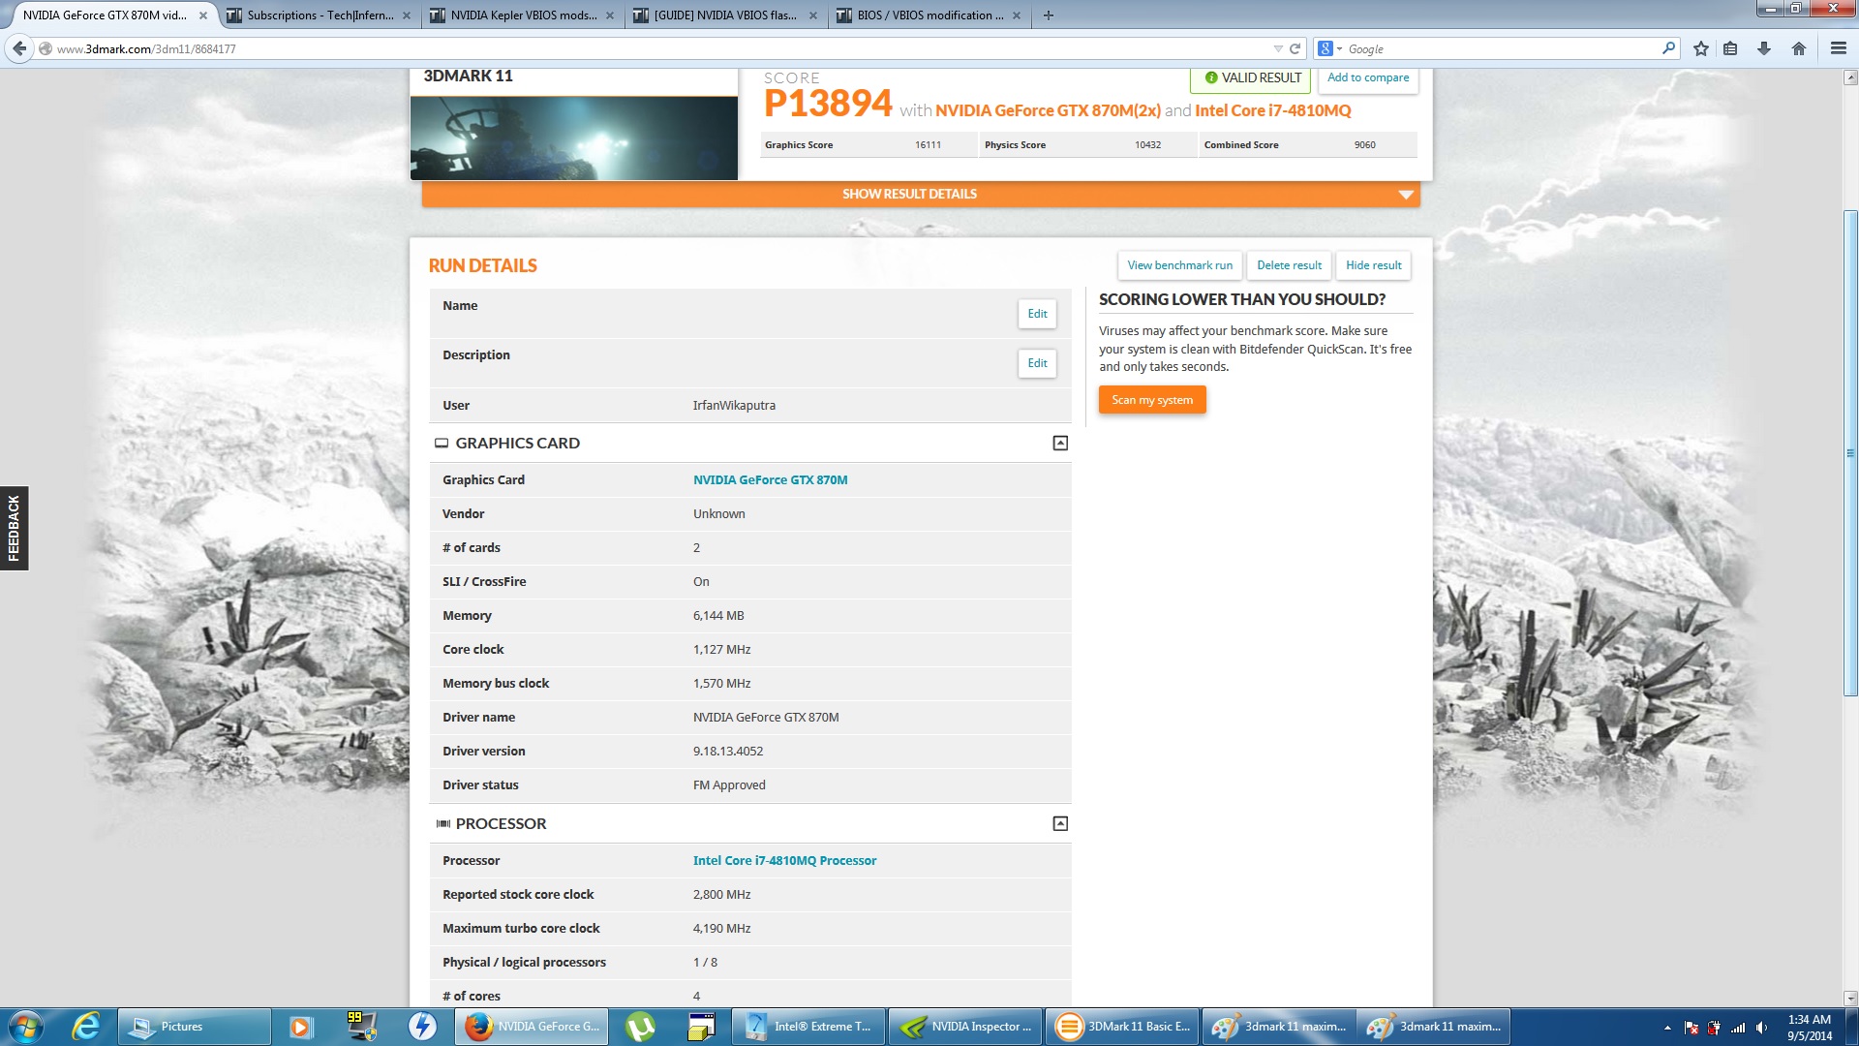This screenshot has width=1859, height=1046.
Task: Click the scrollbar down arrow
Action: (1850, 999)
